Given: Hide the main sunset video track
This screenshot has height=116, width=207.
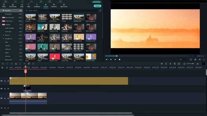Looking at the screenshot, I should tap(8, 98).
